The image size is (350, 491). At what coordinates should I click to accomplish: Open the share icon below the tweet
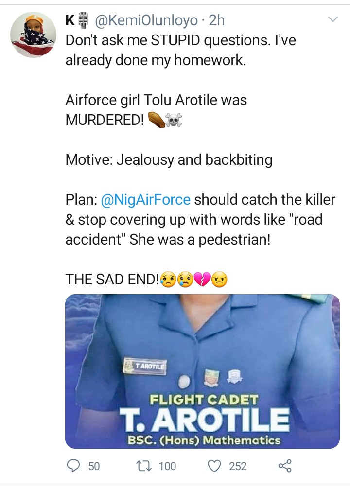(285, 466)
